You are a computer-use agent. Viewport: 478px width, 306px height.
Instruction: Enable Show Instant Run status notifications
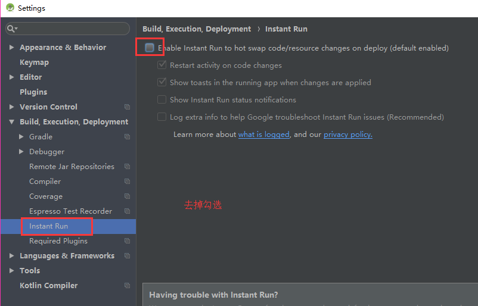[x=162, y=99]
